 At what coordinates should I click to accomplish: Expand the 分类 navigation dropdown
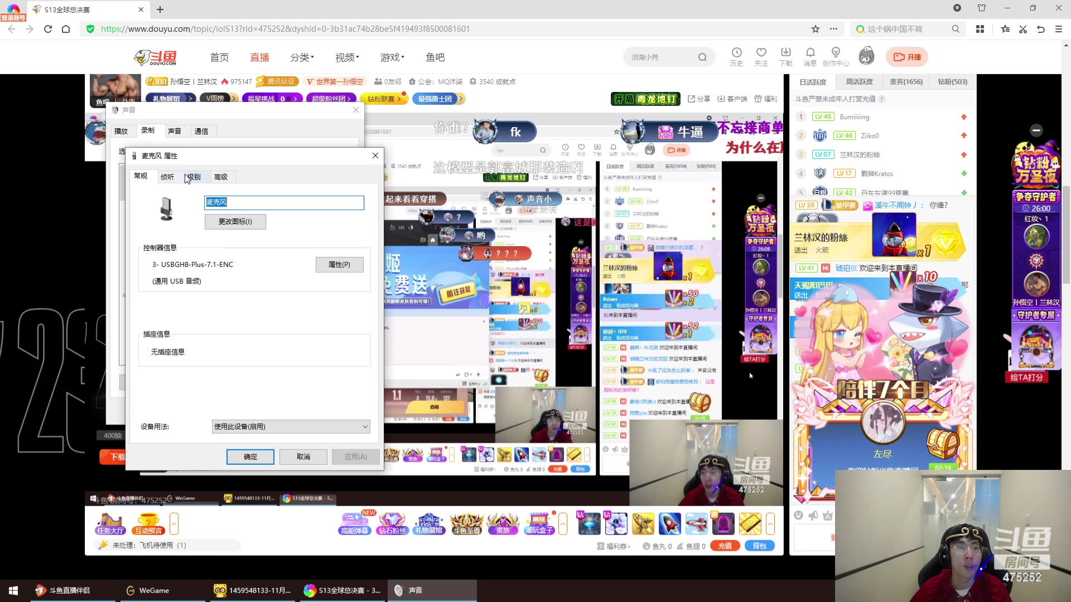click(302, 57)
